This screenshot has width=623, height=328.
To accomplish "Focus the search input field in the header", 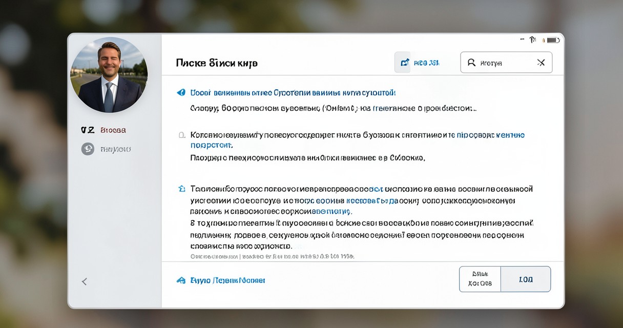I will [x=506, y=63].
